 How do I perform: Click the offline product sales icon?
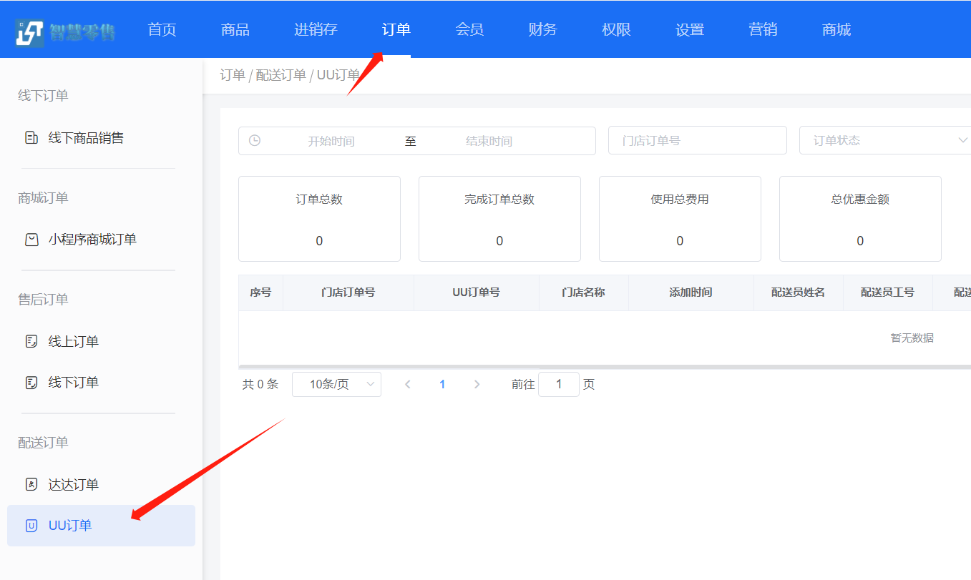31,138
